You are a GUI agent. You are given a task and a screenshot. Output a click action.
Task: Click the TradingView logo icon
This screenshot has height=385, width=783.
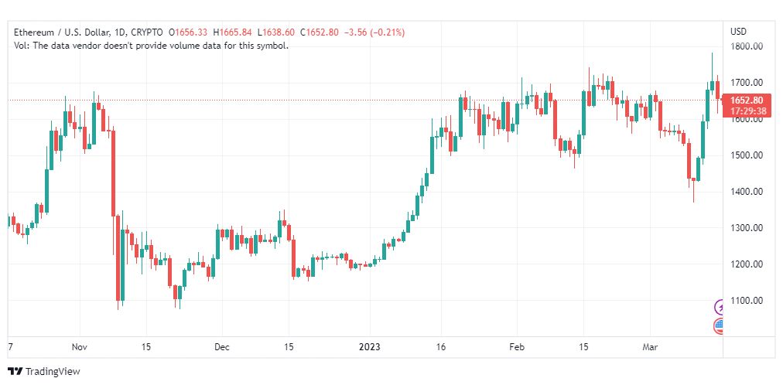[x=15, y=372]
